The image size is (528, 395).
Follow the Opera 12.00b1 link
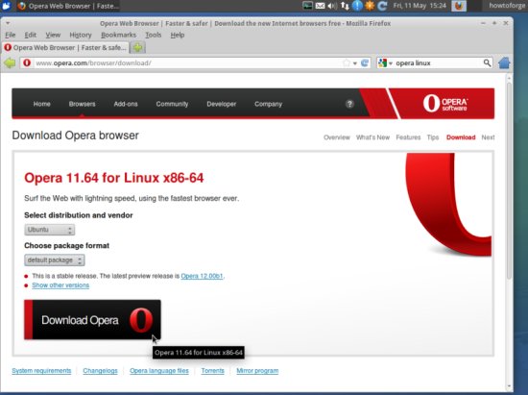pos(202,276)
